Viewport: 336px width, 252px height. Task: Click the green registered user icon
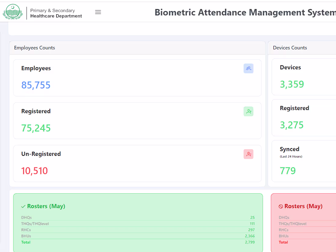(248, 111)
